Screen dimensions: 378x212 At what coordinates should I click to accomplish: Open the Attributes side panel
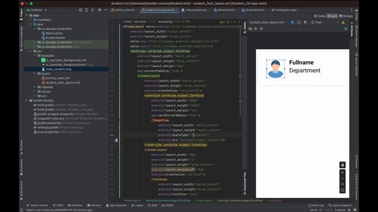tap(352, 29)
